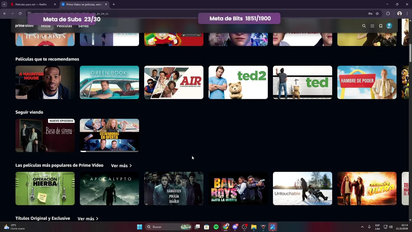The height and width of the screenshot is (232, 412).
Task: Click Ver más for most popular movies
Action: coord(121,166)
